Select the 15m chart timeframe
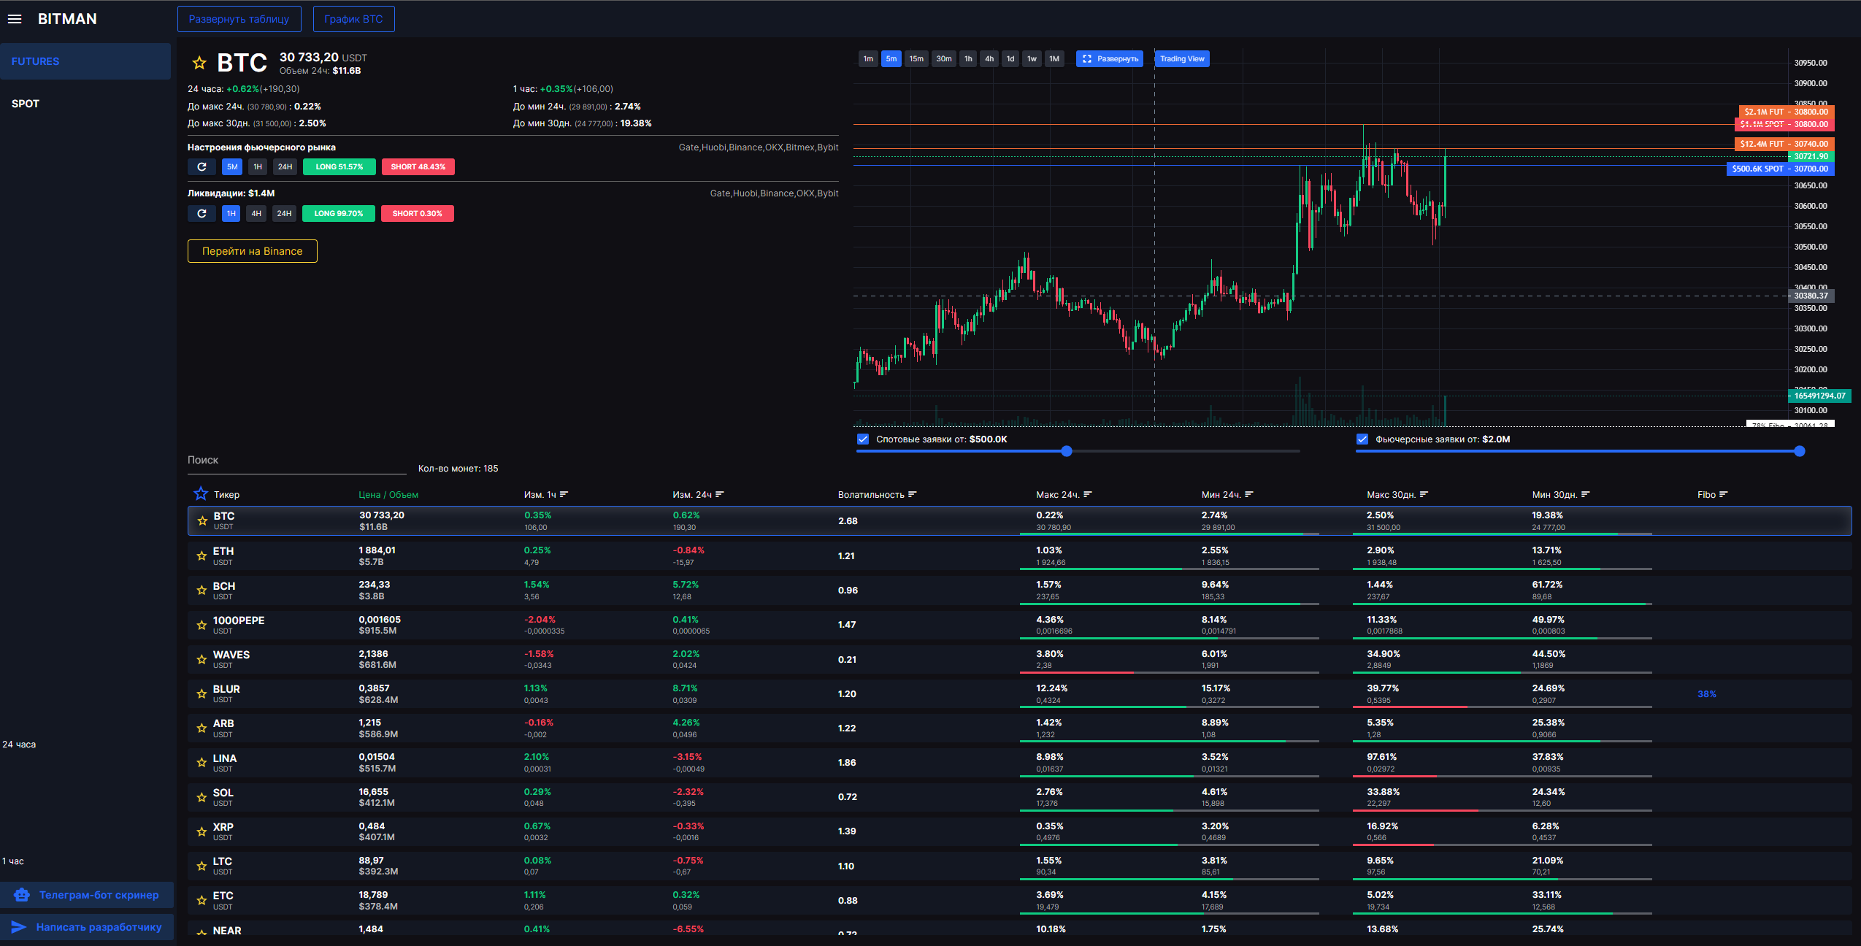1861x946 pixels. 916,59
